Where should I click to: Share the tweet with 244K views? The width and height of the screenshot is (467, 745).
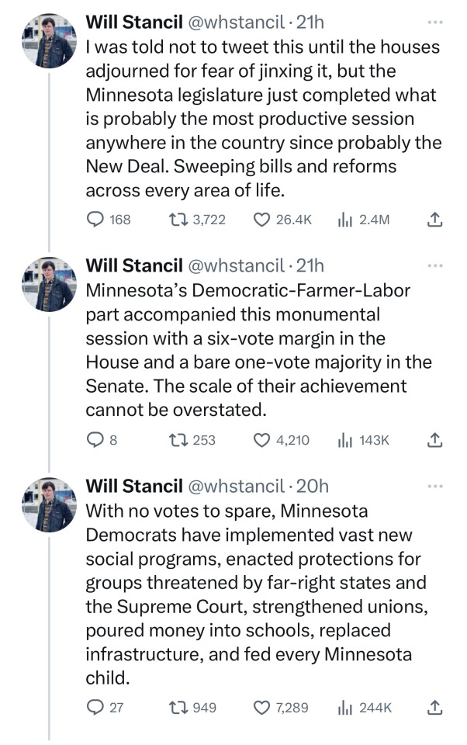pos(436,707)
